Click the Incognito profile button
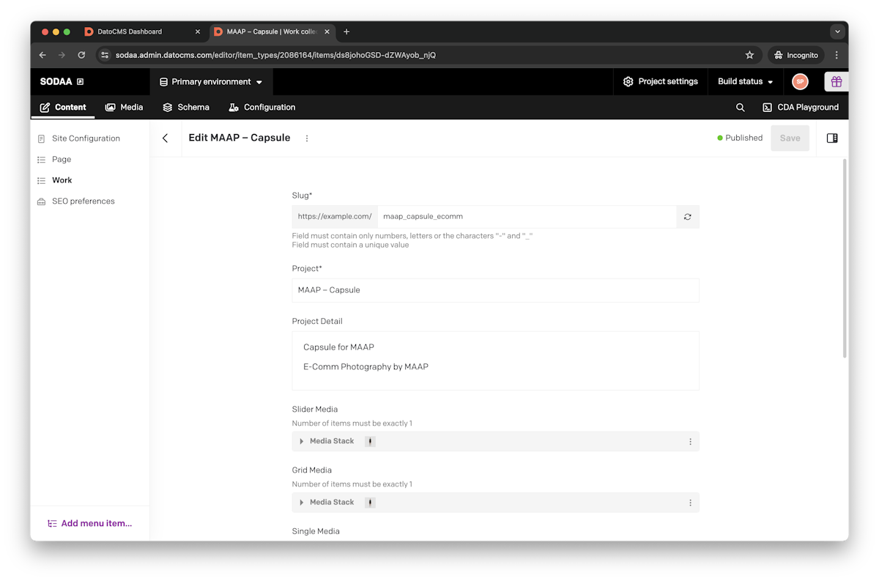879x581 pixels. coord(795,55)
